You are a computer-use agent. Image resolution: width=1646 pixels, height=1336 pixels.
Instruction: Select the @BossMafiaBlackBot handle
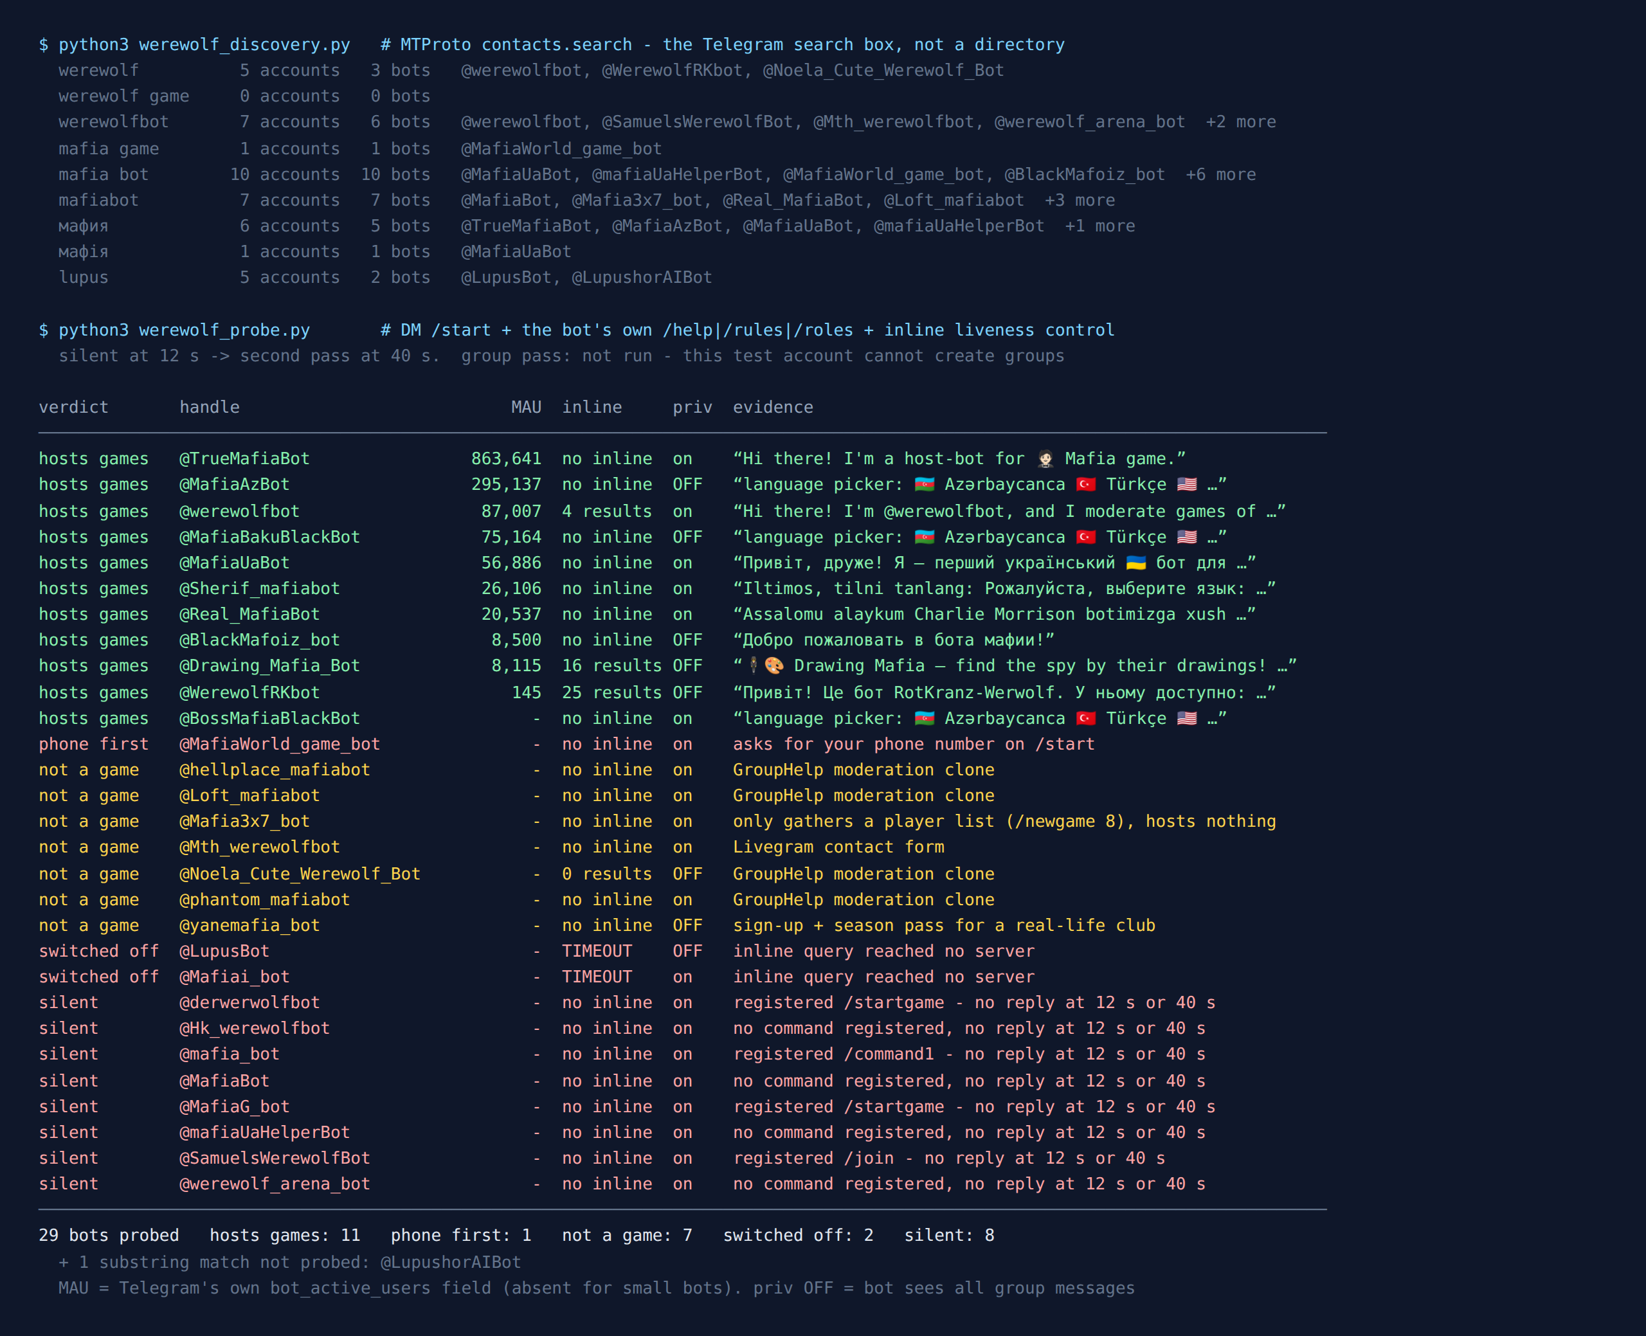pos(269,719)
